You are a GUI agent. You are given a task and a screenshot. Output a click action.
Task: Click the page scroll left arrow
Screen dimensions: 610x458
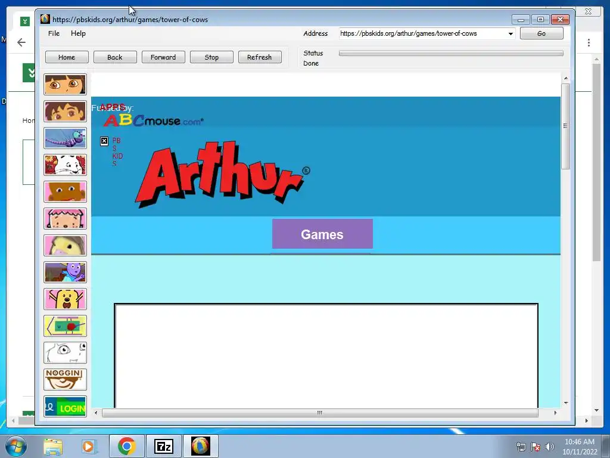(96, 413)
